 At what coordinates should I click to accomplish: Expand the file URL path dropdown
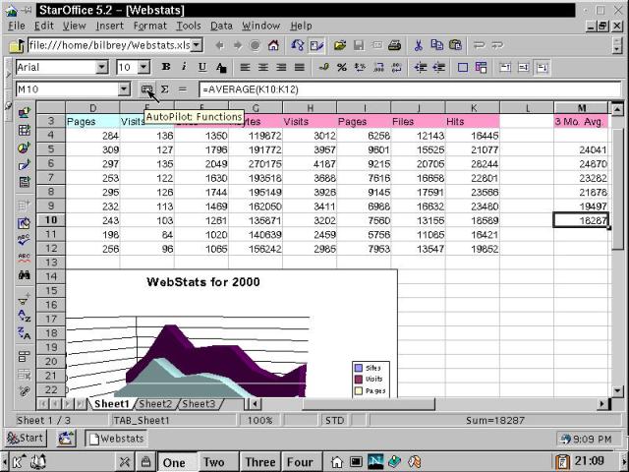[197, 45]
